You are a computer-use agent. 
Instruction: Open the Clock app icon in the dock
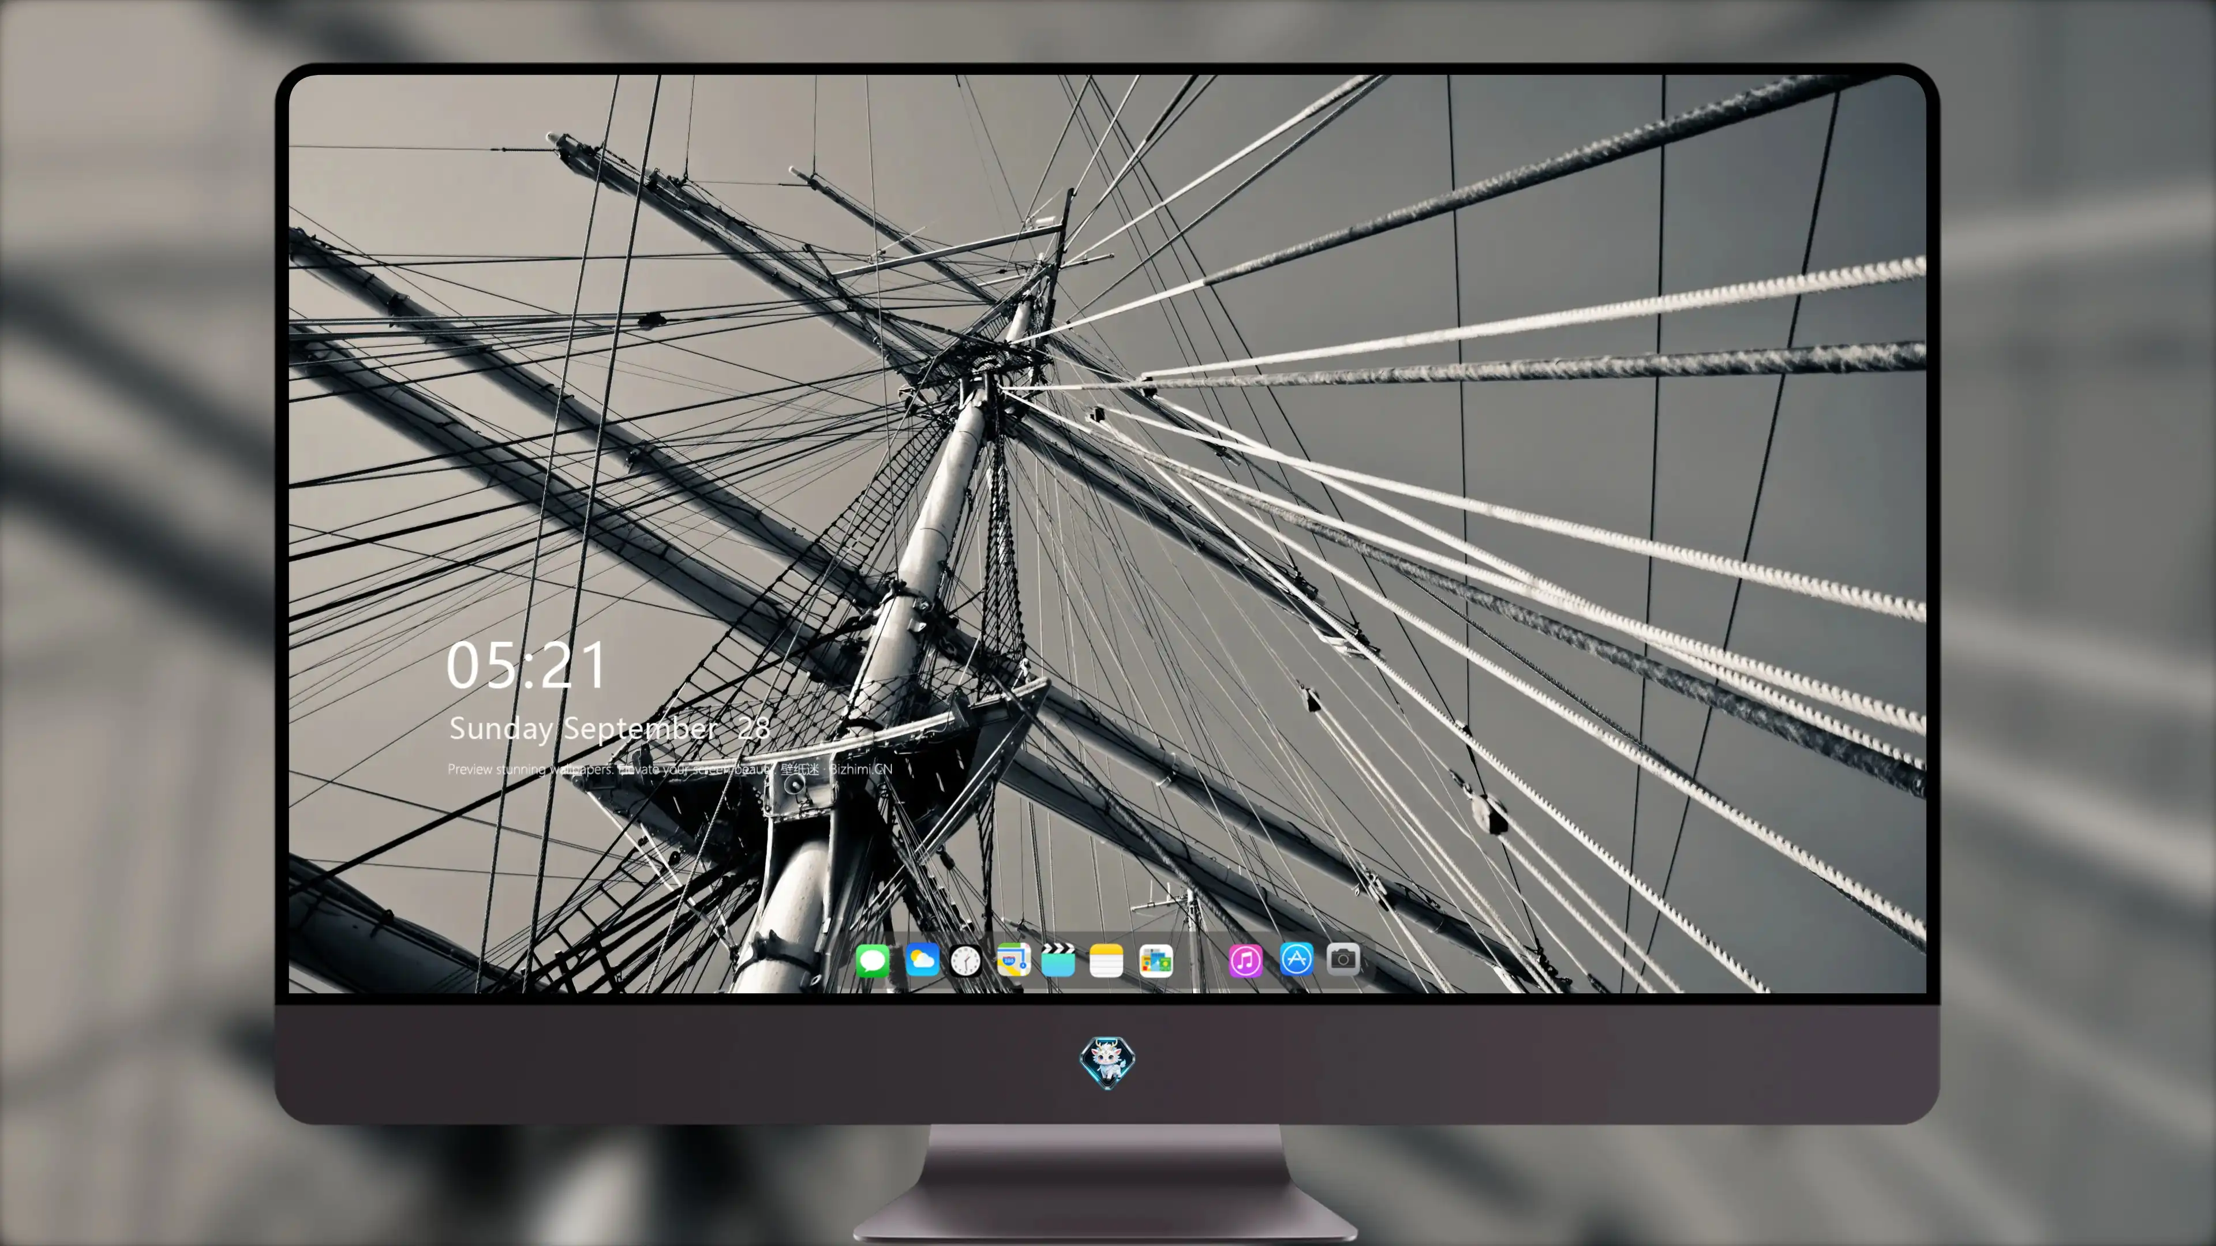point(965,960)
